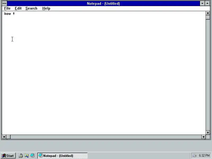The width and height of the screenshot is (212, 159).
Task: Click the 6:32 PM clock
Action: [x=204, y=156]
